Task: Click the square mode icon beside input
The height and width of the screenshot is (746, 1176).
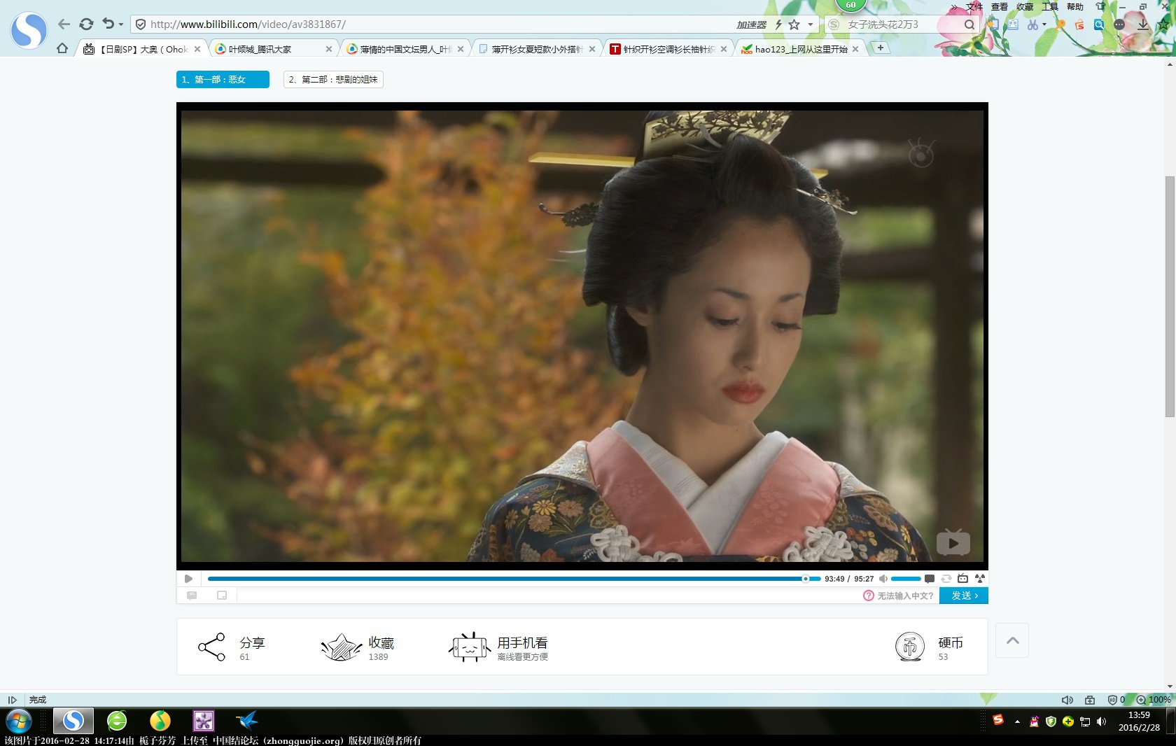Action: [x=222, y=596]
